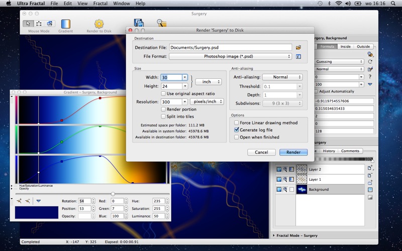Click the layer opacity slider at 100%
Viewport: 402px width, 251px height.
click(x=372, y=161)
